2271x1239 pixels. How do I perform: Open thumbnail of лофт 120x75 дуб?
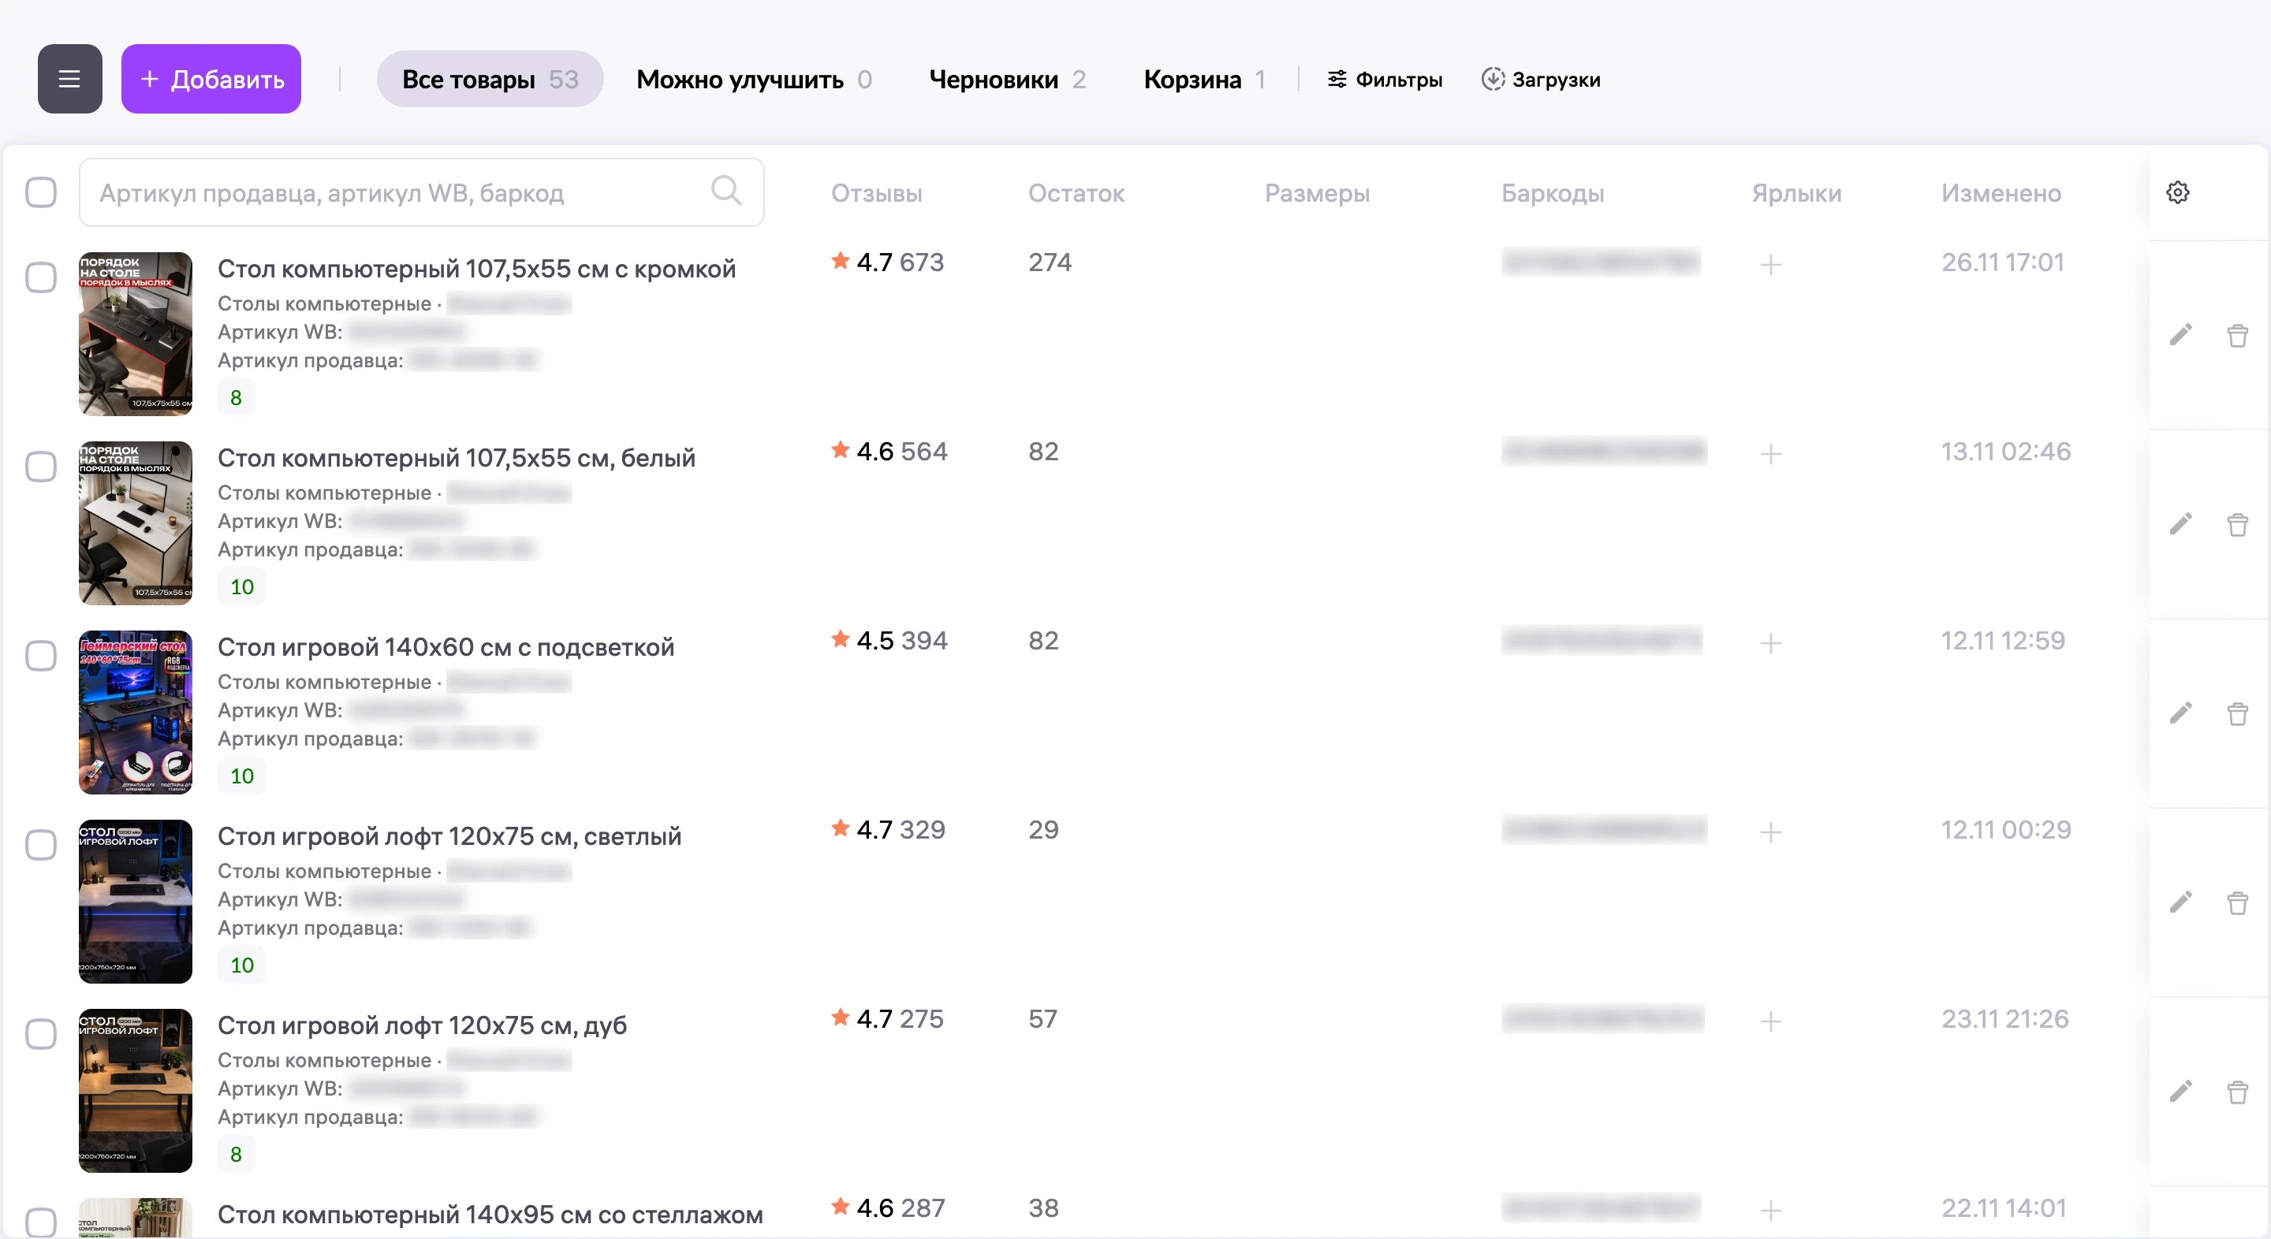[x=136, y=1091]
